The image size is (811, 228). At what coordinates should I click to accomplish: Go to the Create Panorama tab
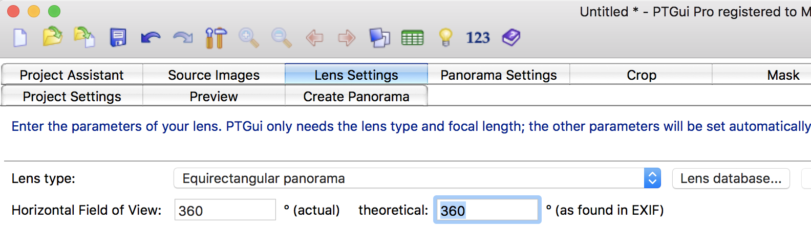[356, 97]
